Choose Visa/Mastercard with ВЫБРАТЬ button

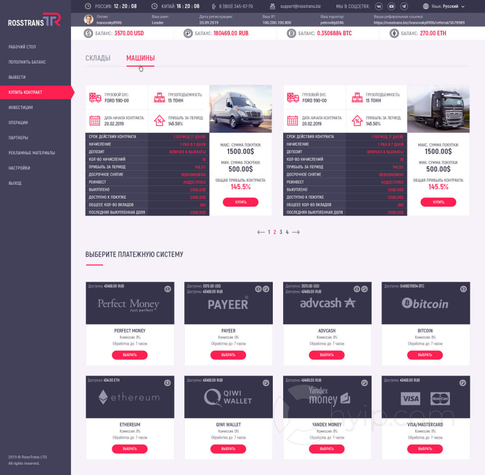pos(425,449)
